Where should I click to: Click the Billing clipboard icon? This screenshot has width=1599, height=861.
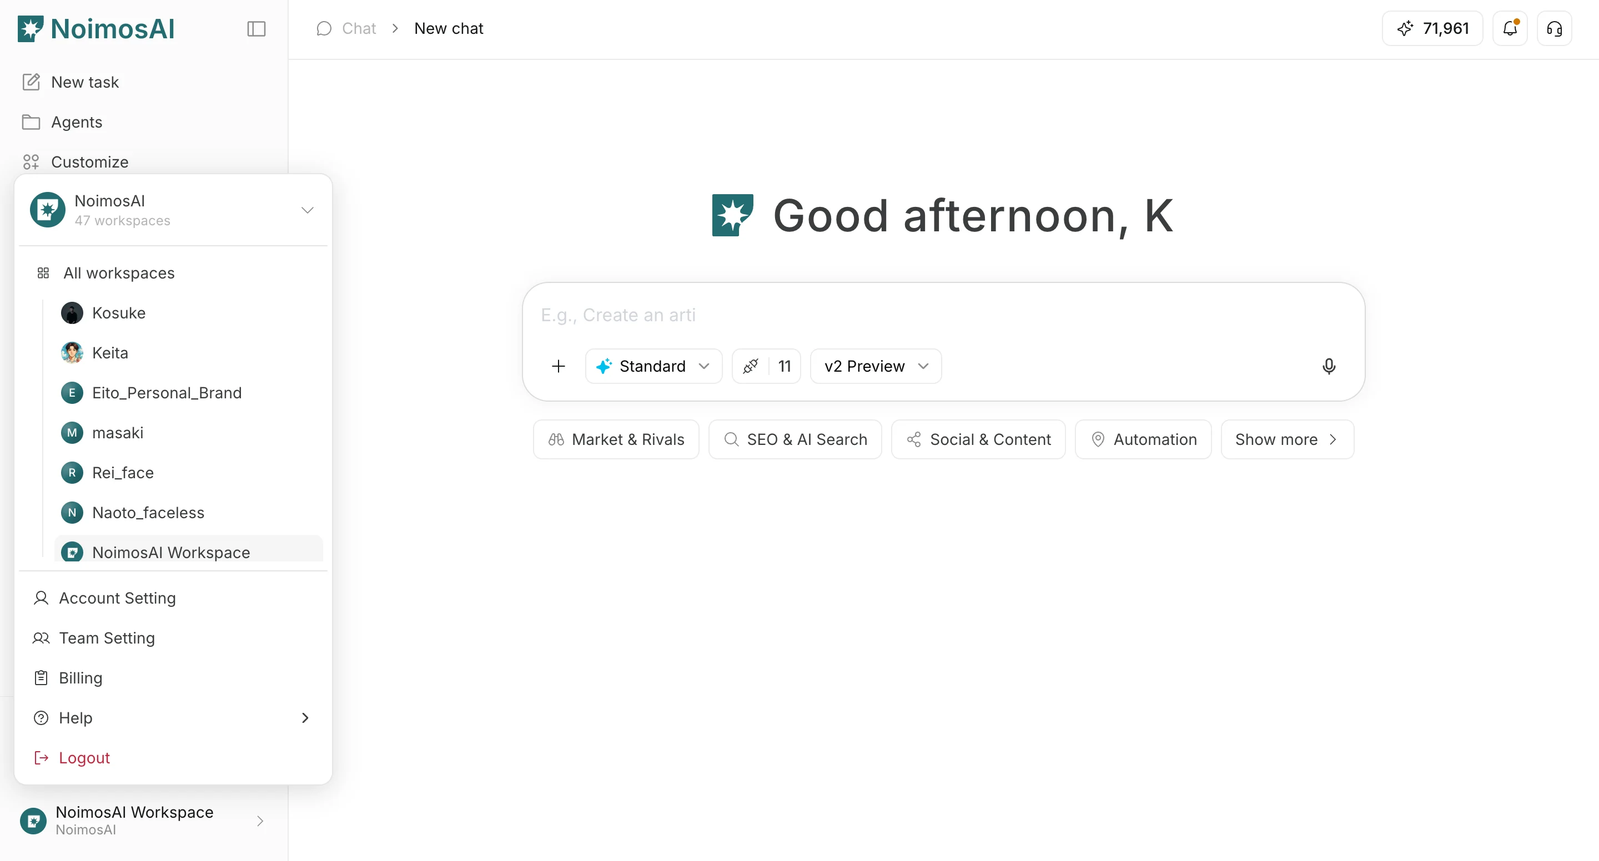click(41, 678)
